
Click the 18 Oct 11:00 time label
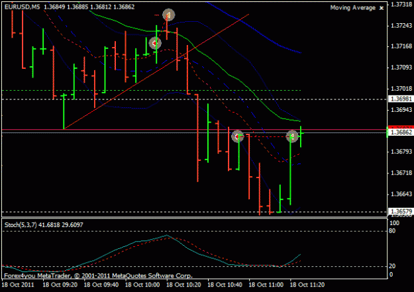[x=266, y=285]
